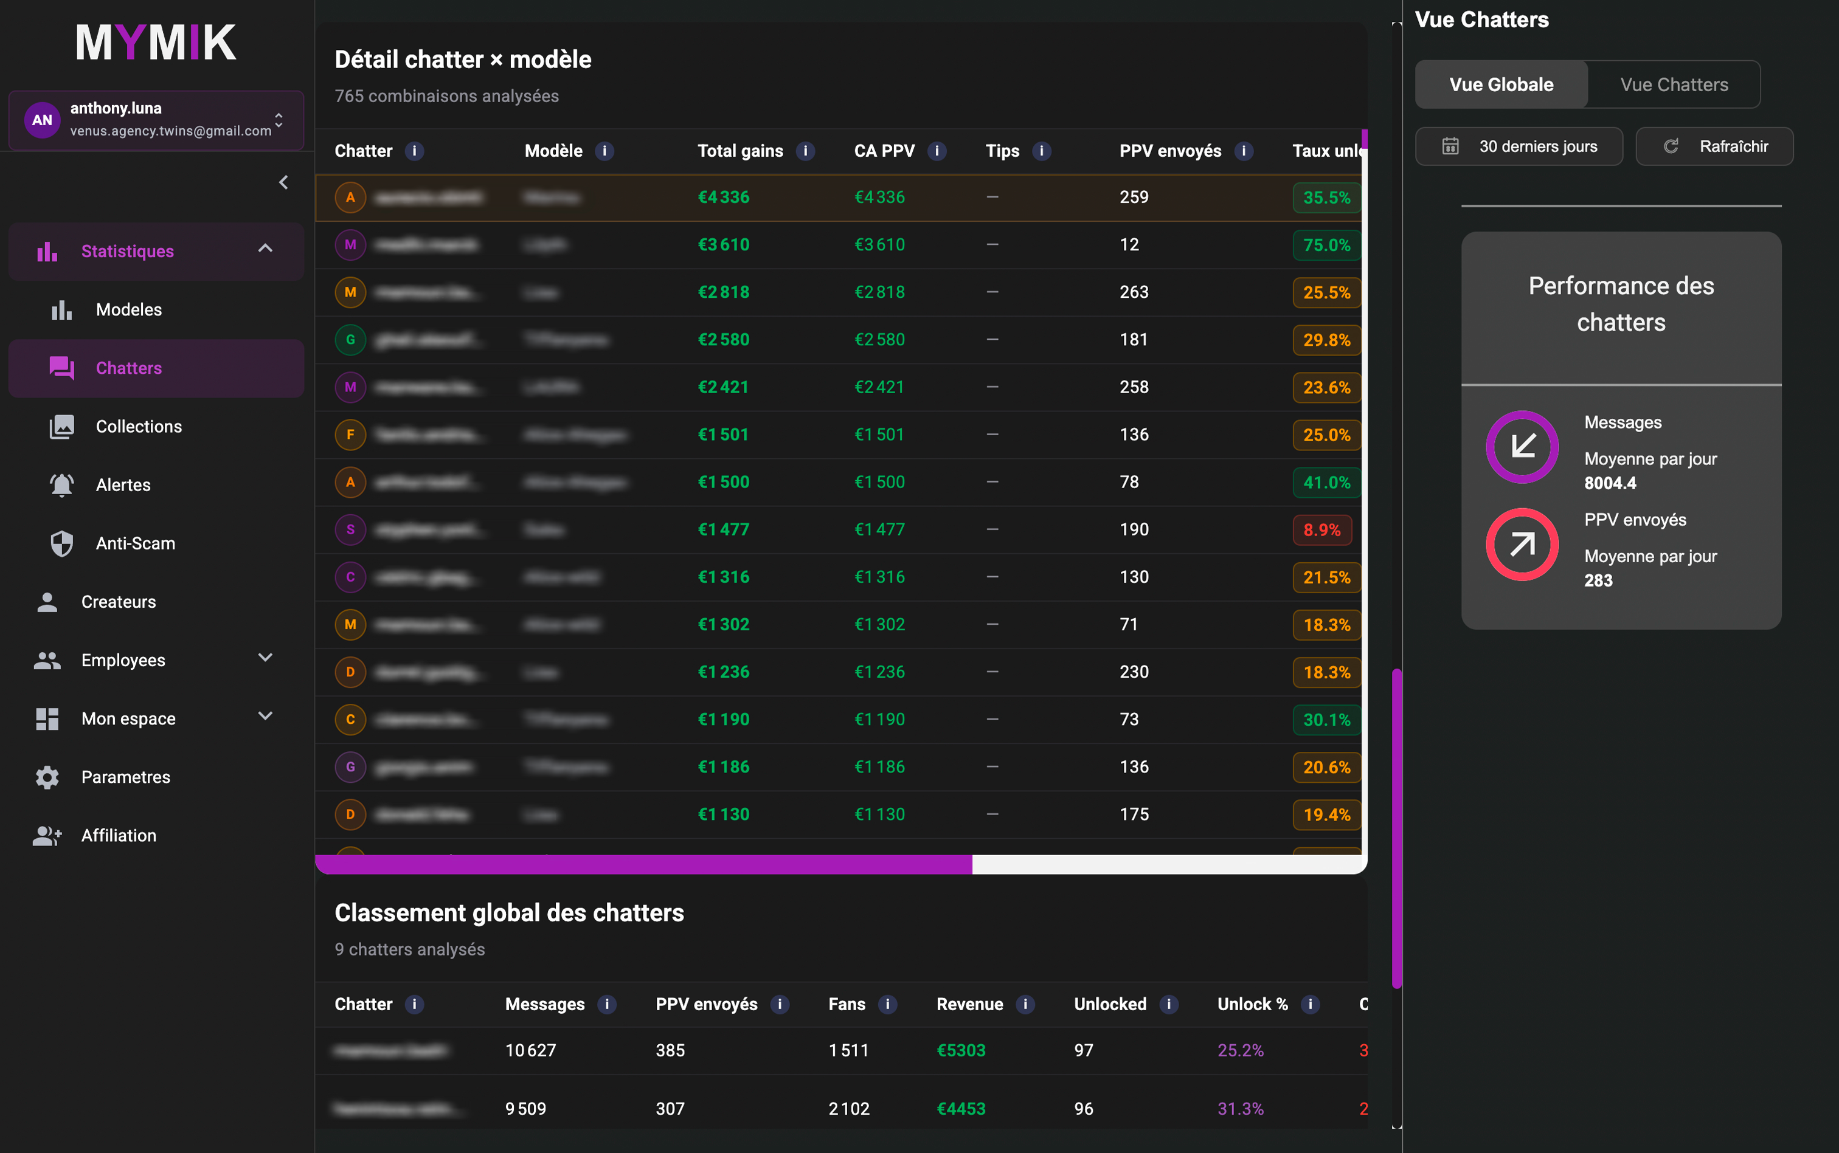The width and height of the screenshot is (1839, 1153).
Task: Click the Alertes bell icon
Action: tap(62, 485)
